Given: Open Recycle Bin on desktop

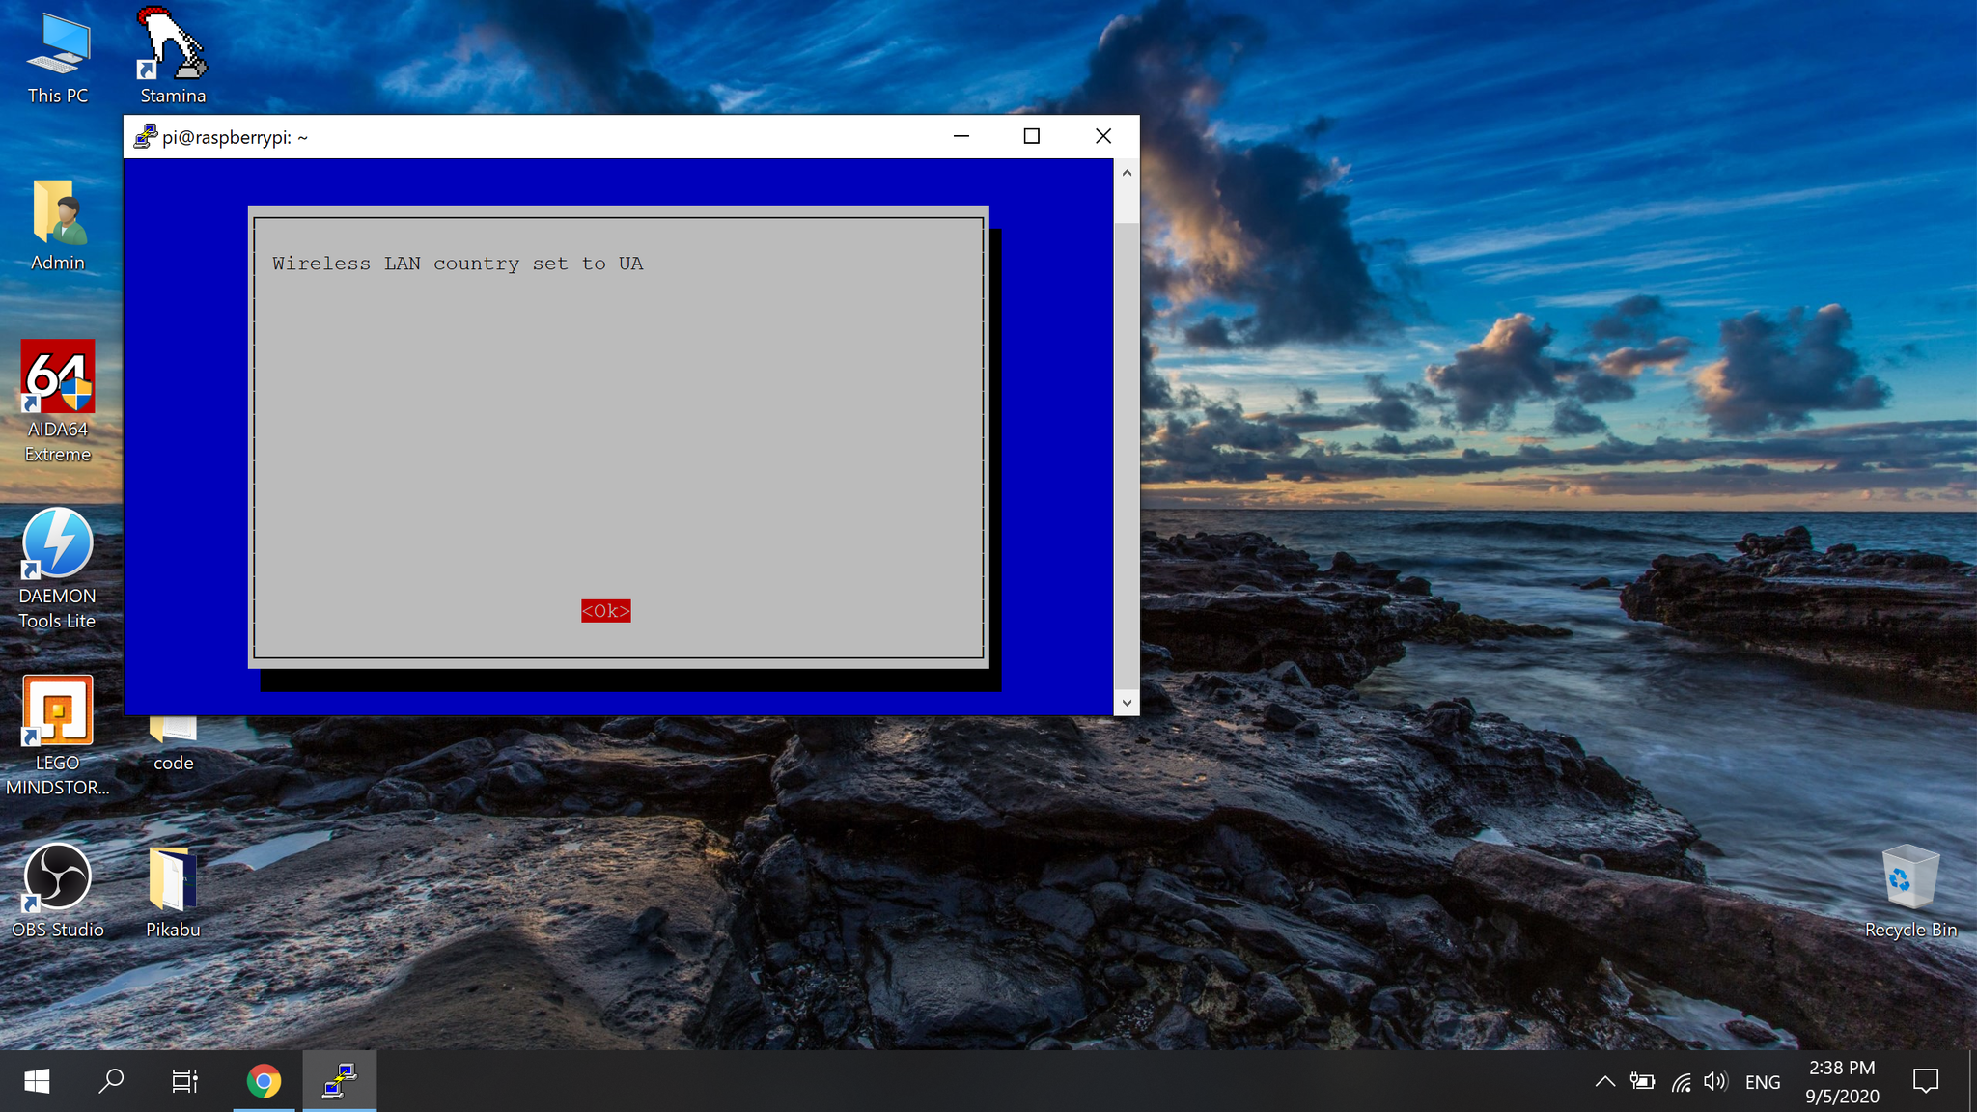Looking at the screenshot, I should [x=1910, y=891].
